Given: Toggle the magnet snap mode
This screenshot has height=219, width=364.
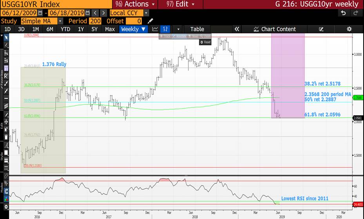Looking at the screenshot, I should pos(6,191).
